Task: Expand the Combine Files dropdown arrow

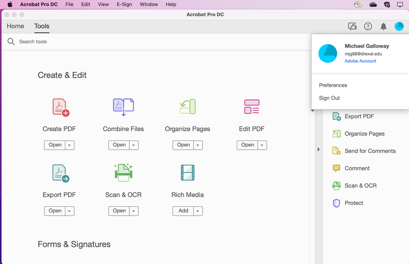Action: point(134,145)
